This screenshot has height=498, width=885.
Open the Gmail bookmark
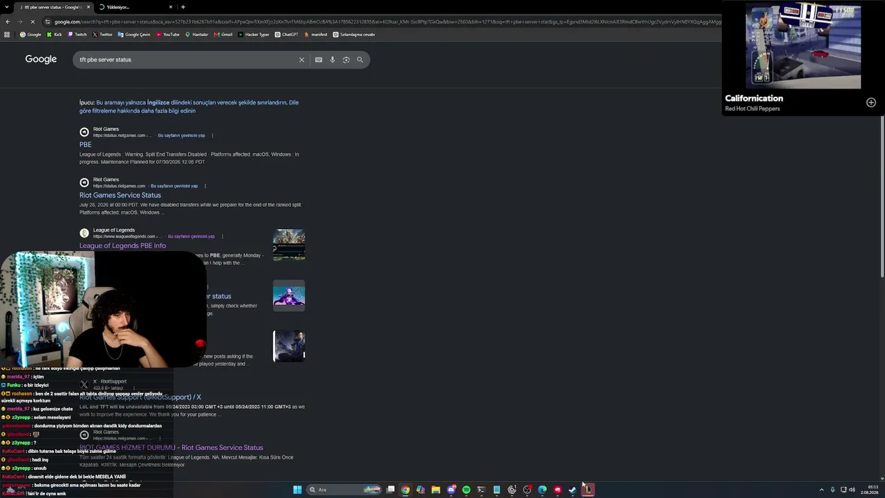223,35
